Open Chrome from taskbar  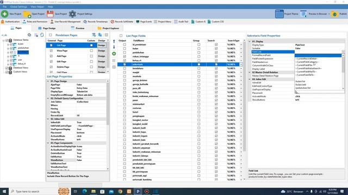(x=120, y=191)
